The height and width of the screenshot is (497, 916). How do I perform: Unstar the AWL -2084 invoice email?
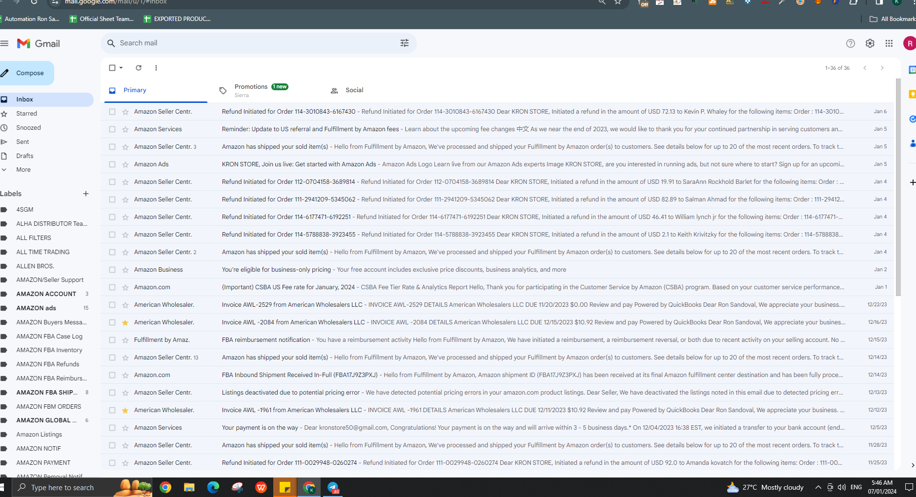[125, 322]
